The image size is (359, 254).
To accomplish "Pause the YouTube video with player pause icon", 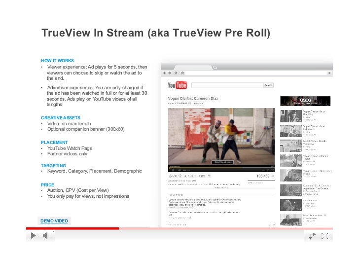I will click(x=173, y=170).
